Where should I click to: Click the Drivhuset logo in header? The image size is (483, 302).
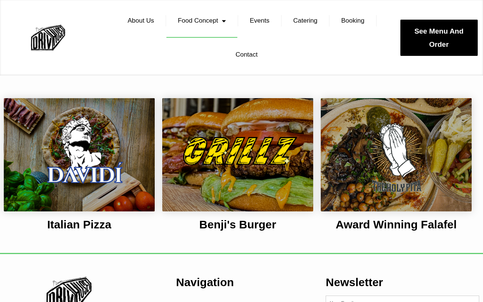click(x=48, y=38)
